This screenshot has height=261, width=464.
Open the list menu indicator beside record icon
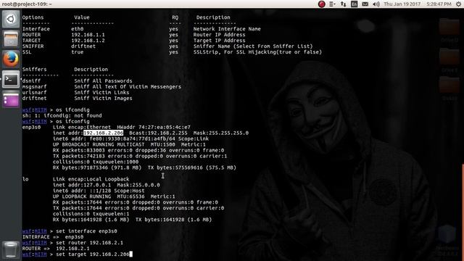pyautogui.click(x=332, y=4)
